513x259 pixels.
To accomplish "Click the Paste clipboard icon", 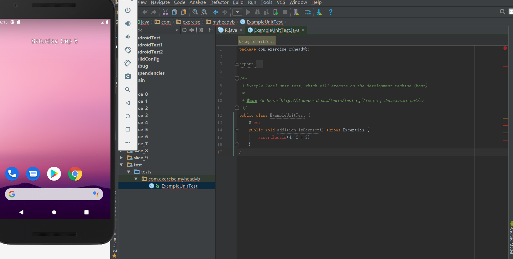I will point(184,12).
